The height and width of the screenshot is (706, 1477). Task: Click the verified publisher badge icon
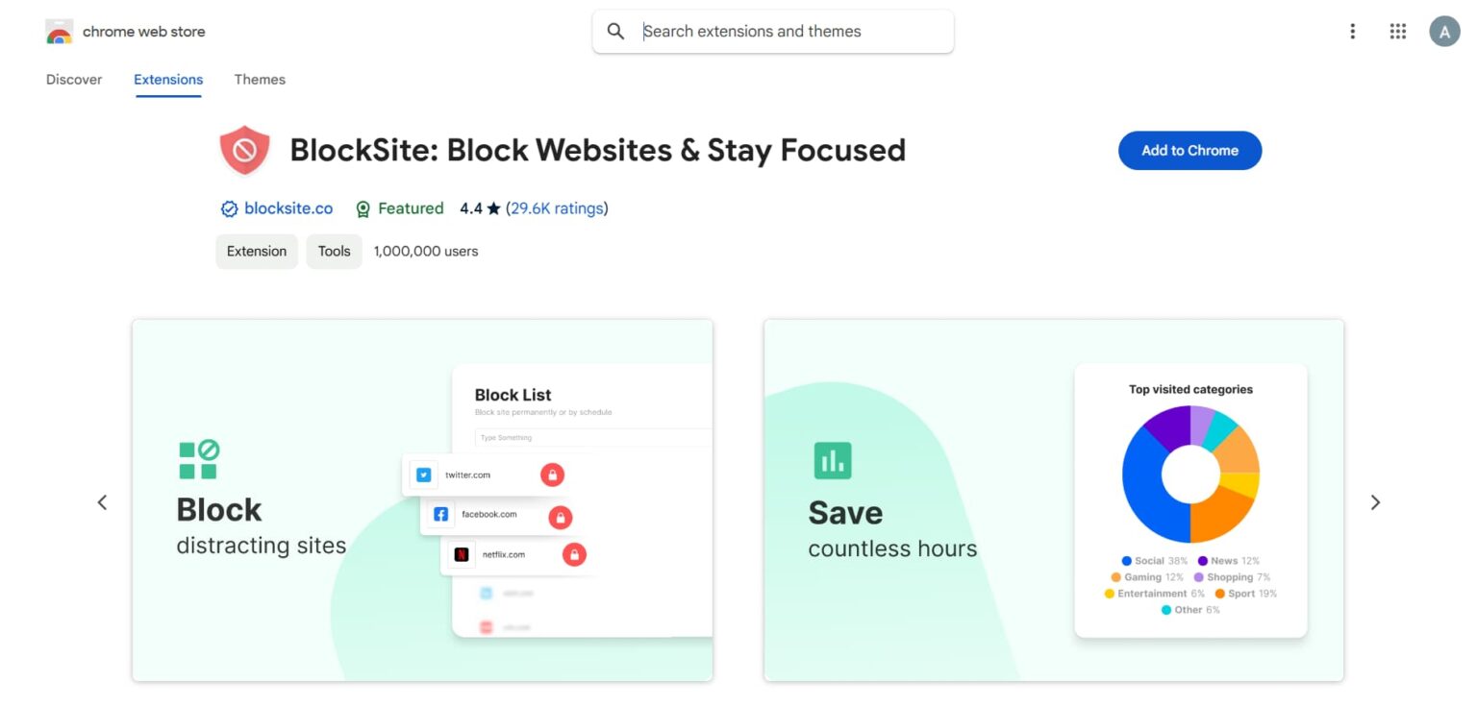pyautogui.click(x=229, y=209)
